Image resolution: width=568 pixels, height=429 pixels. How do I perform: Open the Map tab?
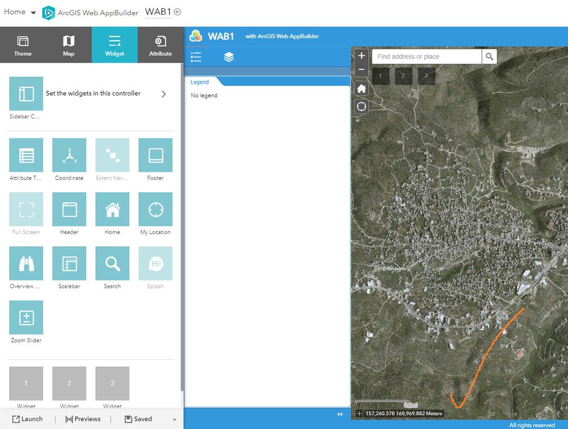pyautogui.click(x=68, y=45)
